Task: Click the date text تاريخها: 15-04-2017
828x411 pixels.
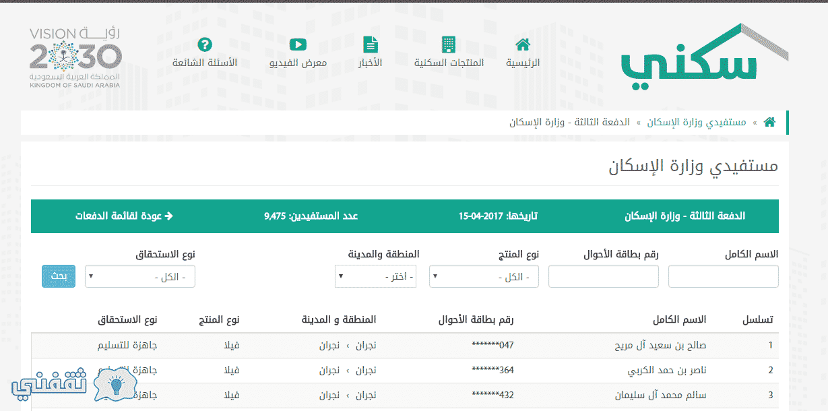Action: [x=499, y=216]
